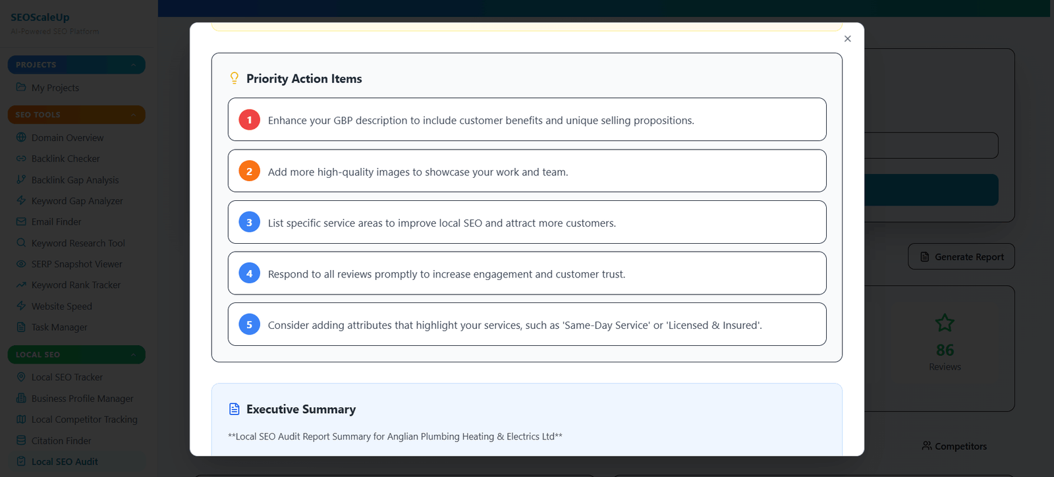This screenshot has width=1054, height=477.
Task: Click the Executive Summary document icon
Action: point(234,408)
